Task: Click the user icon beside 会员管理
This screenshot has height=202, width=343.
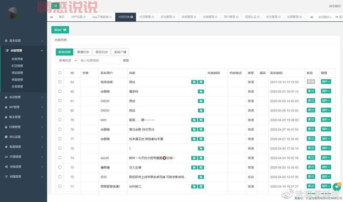Action: click(6, 97)
